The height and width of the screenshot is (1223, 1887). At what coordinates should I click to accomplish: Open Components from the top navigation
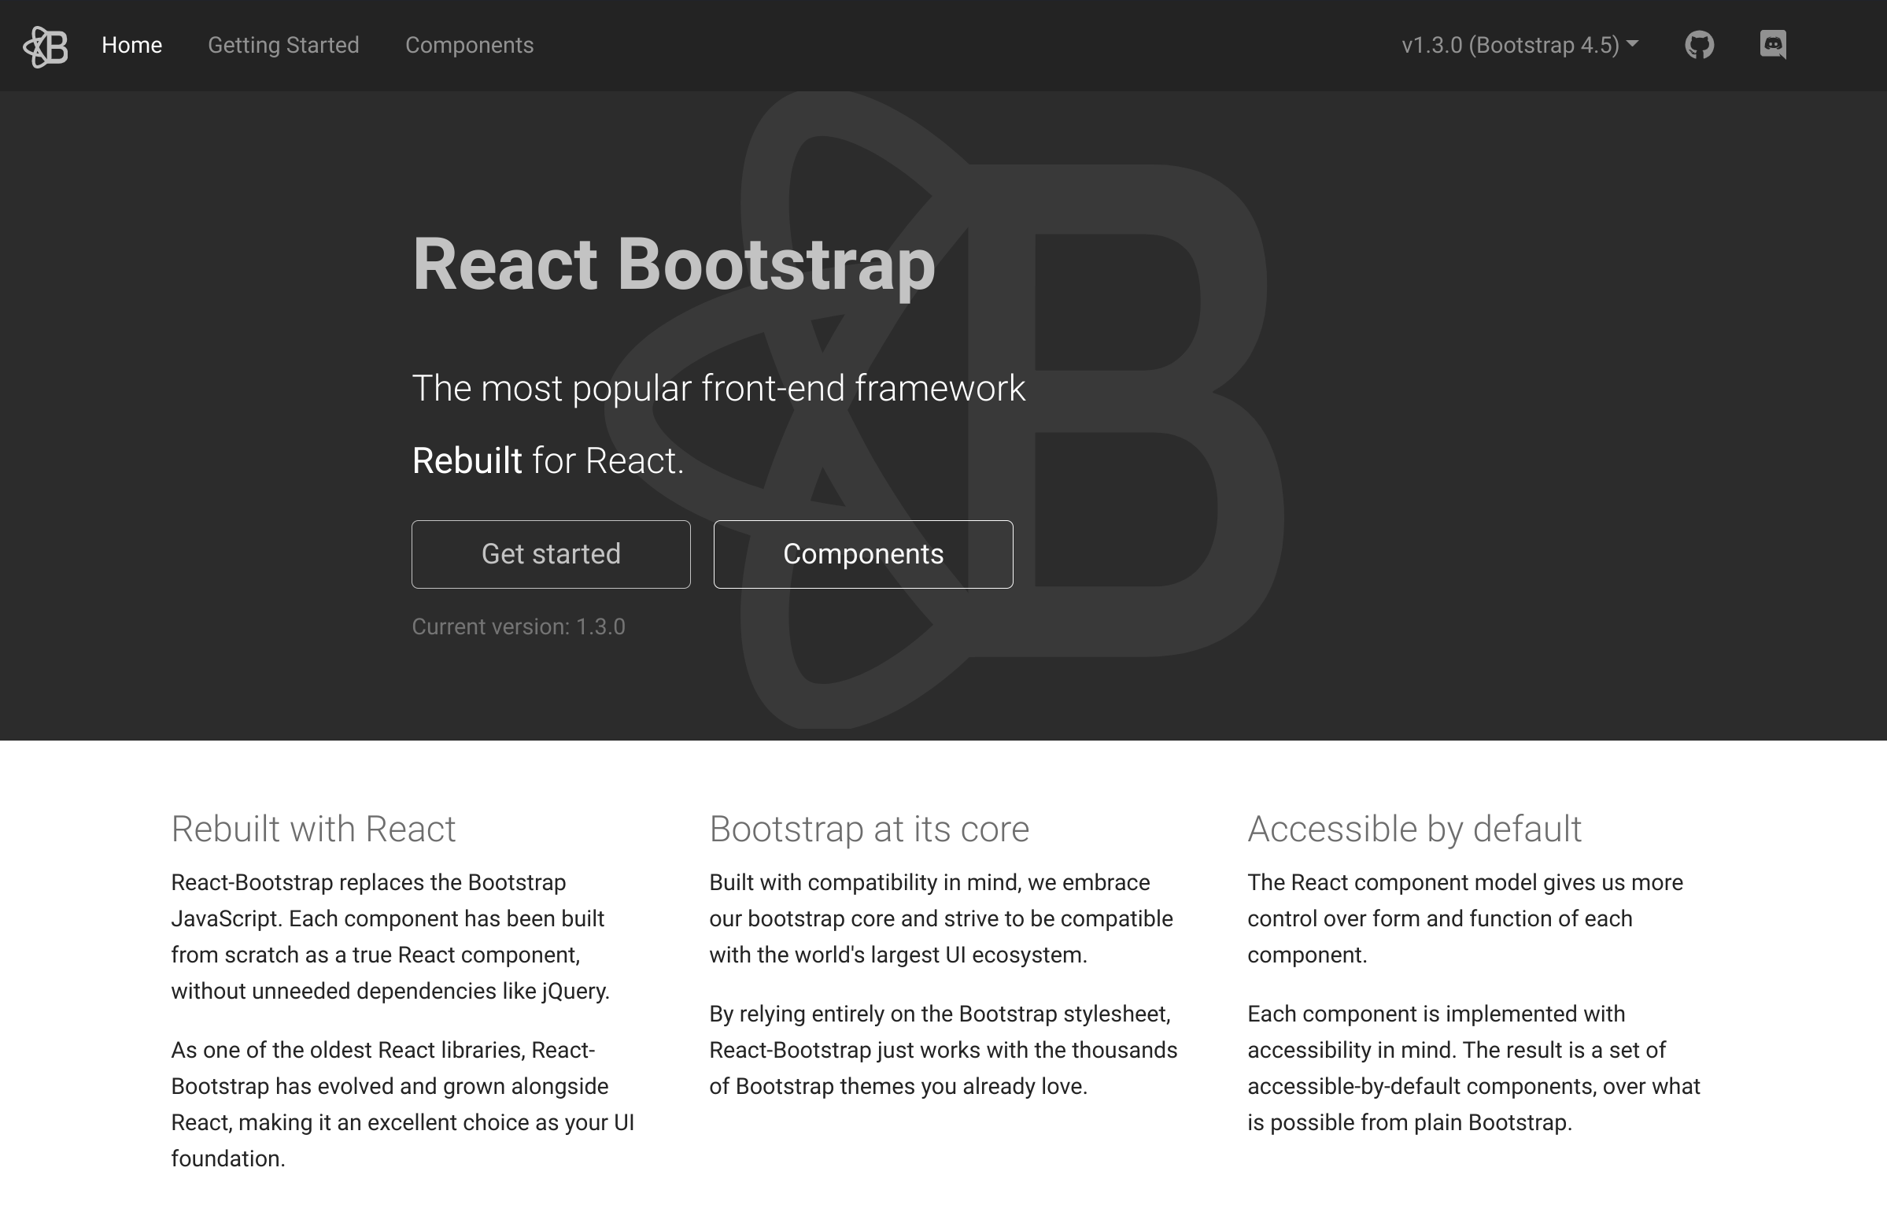tap(468, 45)
